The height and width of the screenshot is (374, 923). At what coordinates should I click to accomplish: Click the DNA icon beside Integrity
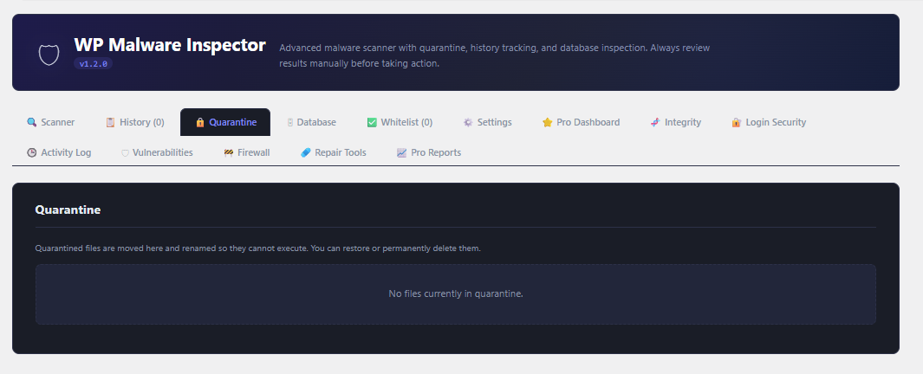pyautogui.click(x=655, y=122)
